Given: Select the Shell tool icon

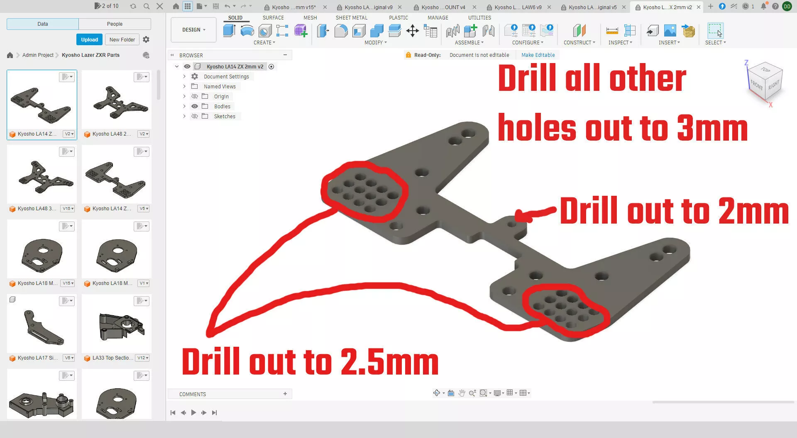Looking at the screenshot, I should 359,31.
